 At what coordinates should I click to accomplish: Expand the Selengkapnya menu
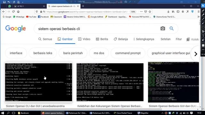point(144,39)
